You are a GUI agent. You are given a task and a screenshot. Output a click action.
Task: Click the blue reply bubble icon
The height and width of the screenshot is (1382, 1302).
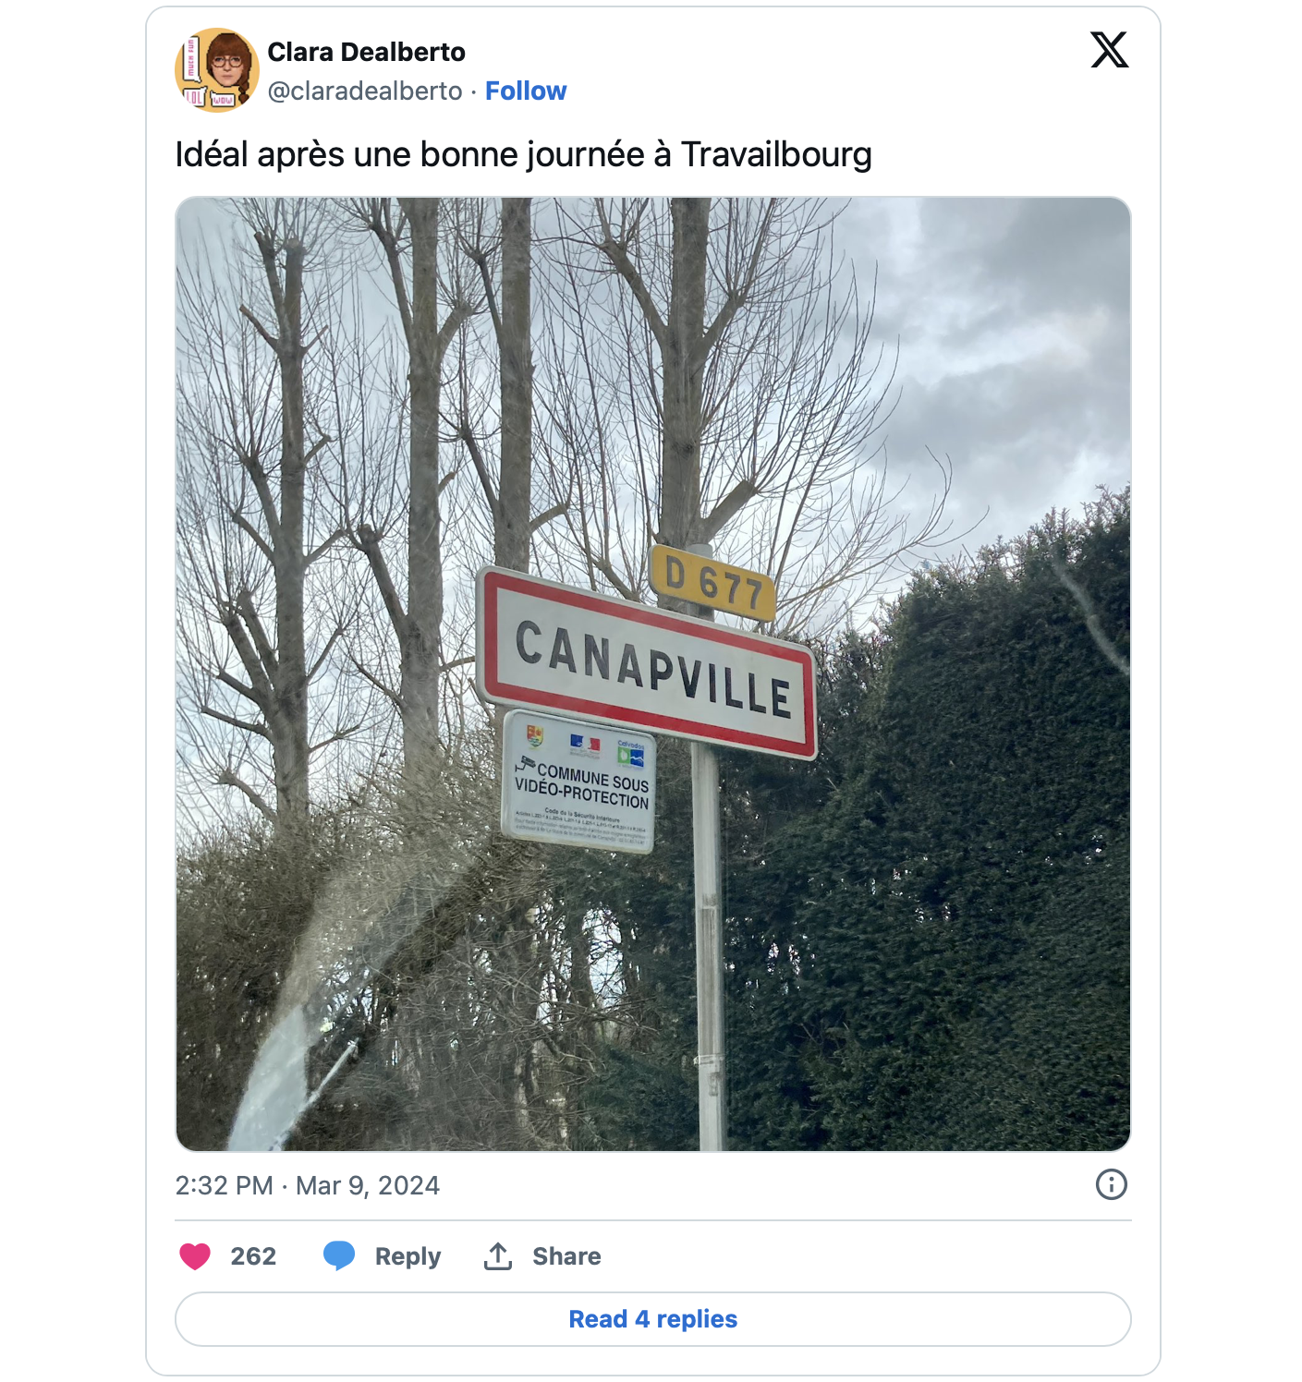(x=339, y=1255)
